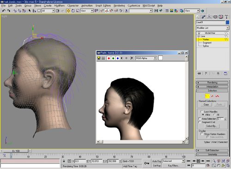Open the Select by Name dialog icon
The image size is (231, 169).
tap(34, 11)
